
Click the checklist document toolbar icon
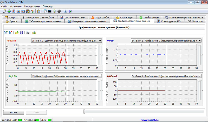pyautogui.click(x=14, y=11)
